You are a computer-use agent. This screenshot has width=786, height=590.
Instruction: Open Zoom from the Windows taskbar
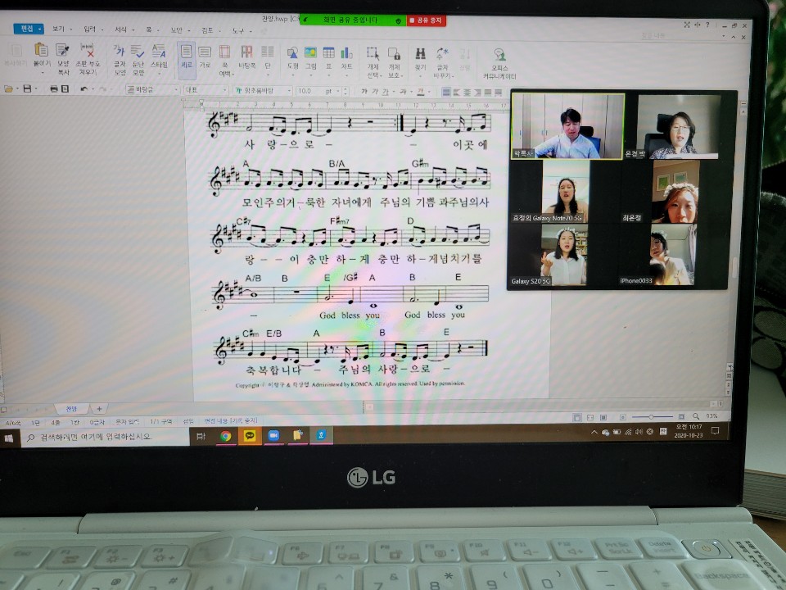(x=273, y=435)
